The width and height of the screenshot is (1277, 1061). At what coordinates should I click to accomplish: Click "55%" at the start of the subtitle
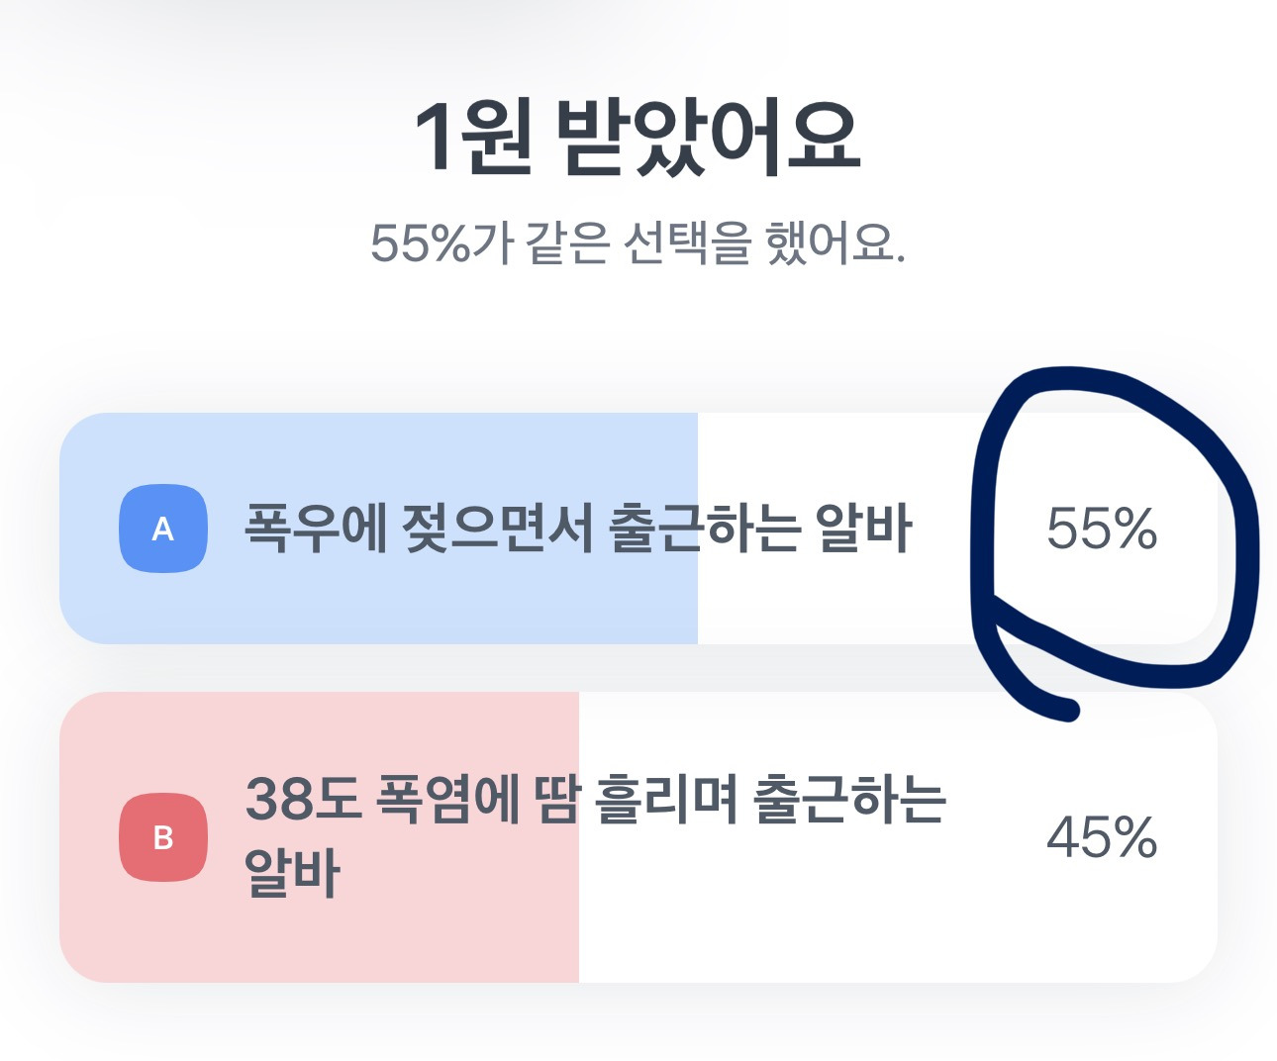pos(419,242)
